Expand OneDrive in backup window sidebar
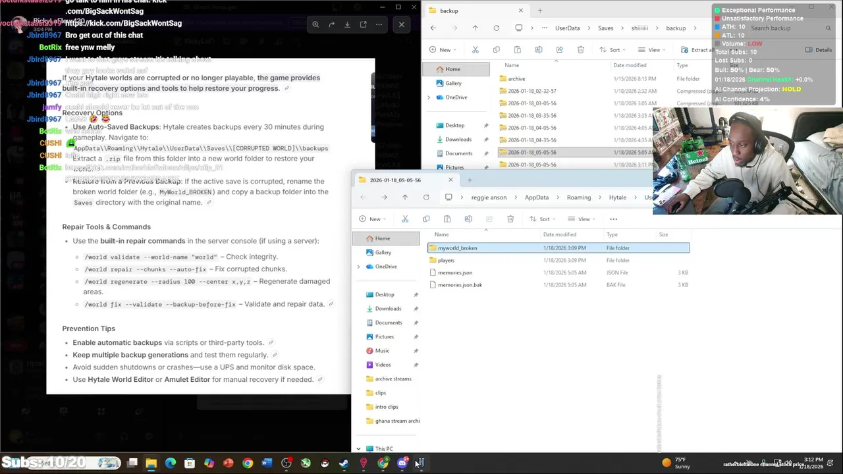 [x=429, y=97]
